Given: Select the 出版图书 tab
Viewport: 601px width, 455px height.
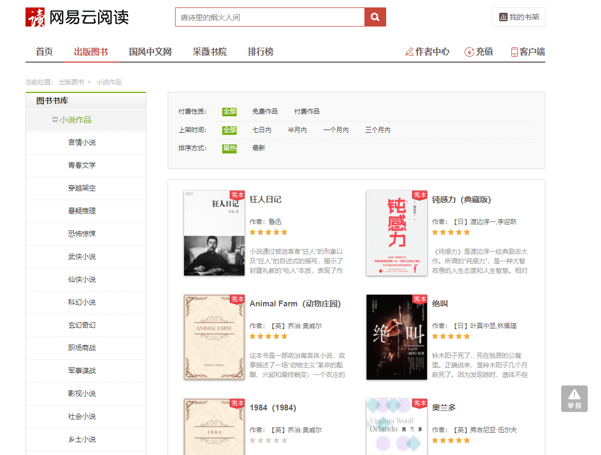Looking at the screenshot, I should tap(91, 52).
